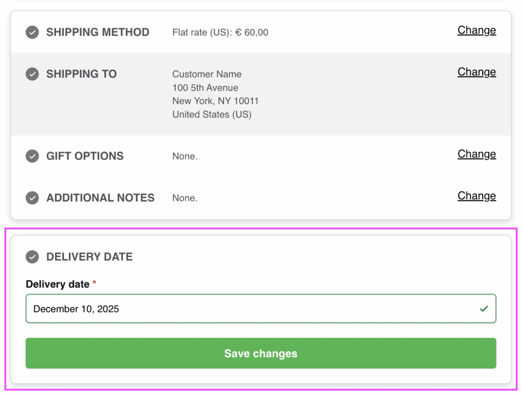
Task: Change the additional notes
Action: point(476,196)
